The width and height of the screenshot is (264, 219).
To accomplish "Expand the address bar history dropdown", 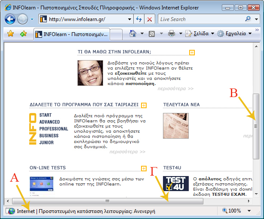I will click(x=130, y=19).
